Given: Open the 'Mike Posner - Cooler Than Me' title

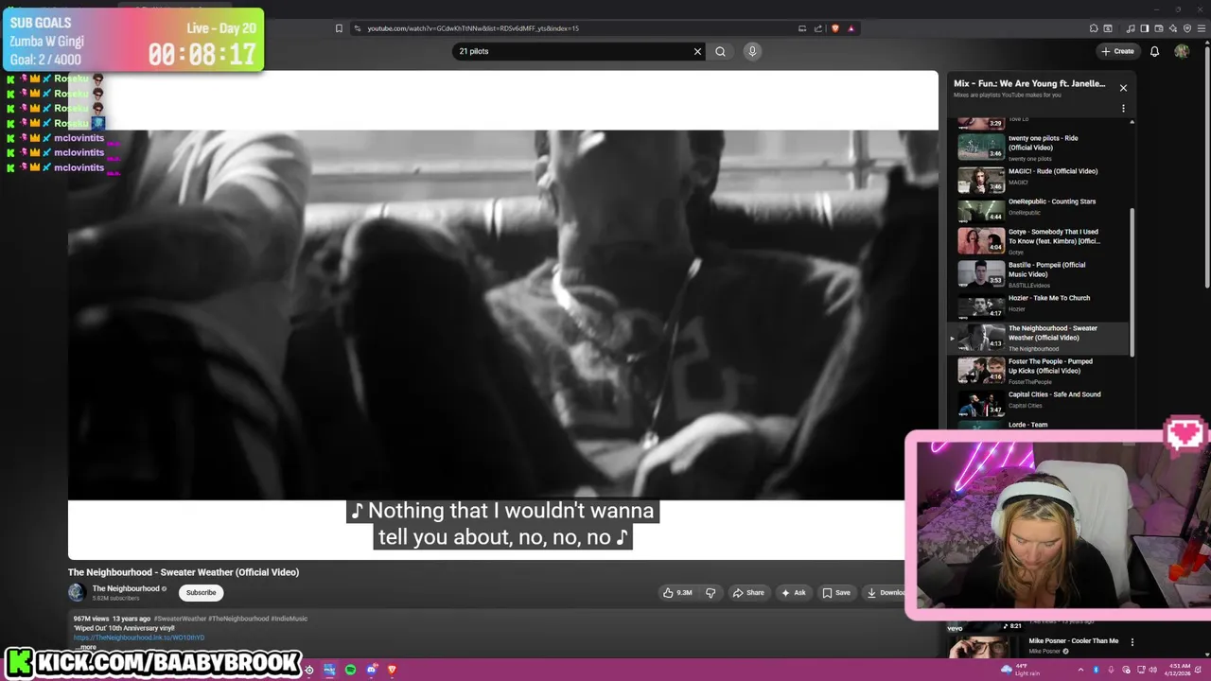Looking at the screenshot, I should pos(1074,640).
